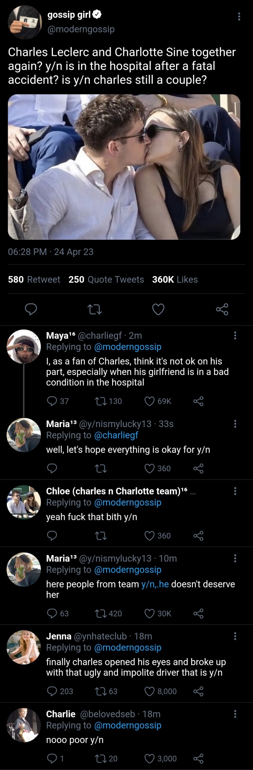The width and height of the screenshot is (253, 770).
Task: Open the kissing couple photo
Action: coord(124,167)
